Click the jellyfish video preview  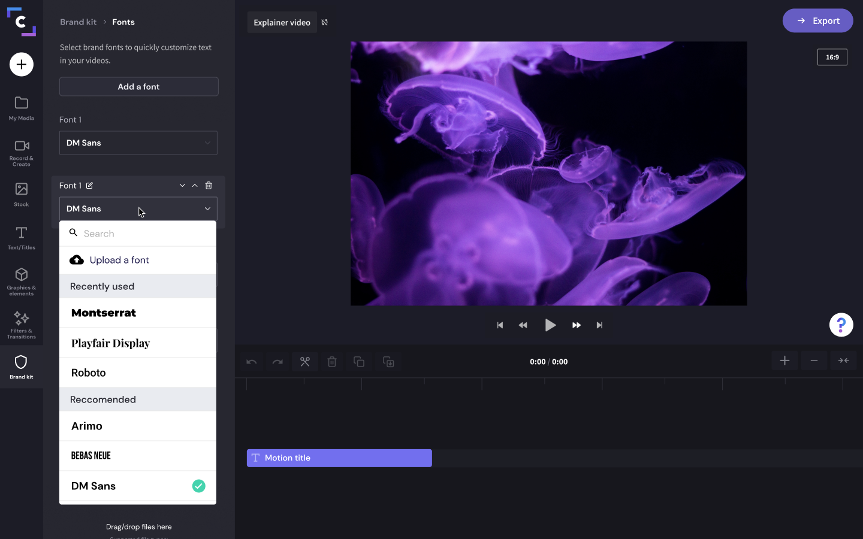pyautogui.click(x=548, y=174)
